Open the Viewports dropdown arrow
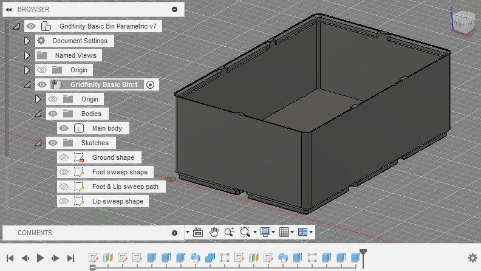The width and height of the screenshot is (481, 271). coord(311,232)
